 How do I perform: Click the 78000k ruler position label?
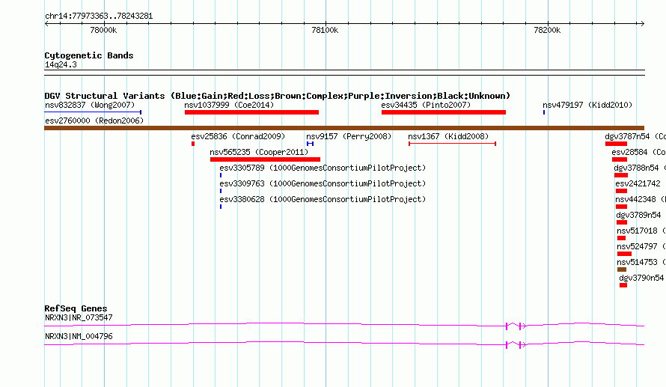(x=103, y=30)
